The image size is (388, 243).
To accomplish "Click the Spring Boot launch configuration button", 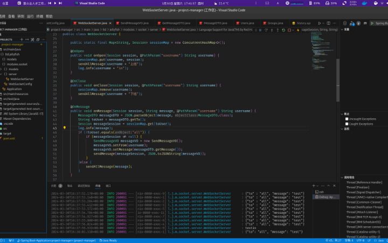I will [379, 23].
